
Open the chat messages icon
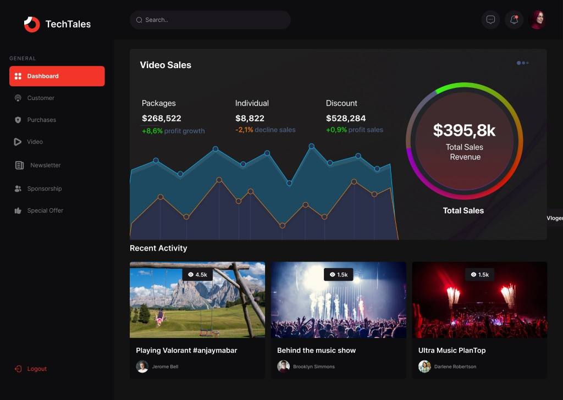pyautogui.click(x=490, y=20)
